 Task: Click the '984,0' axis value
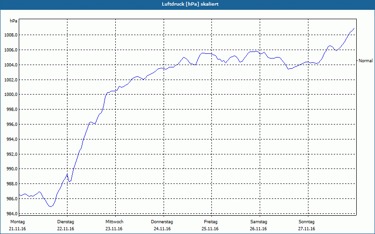point(13,214)
